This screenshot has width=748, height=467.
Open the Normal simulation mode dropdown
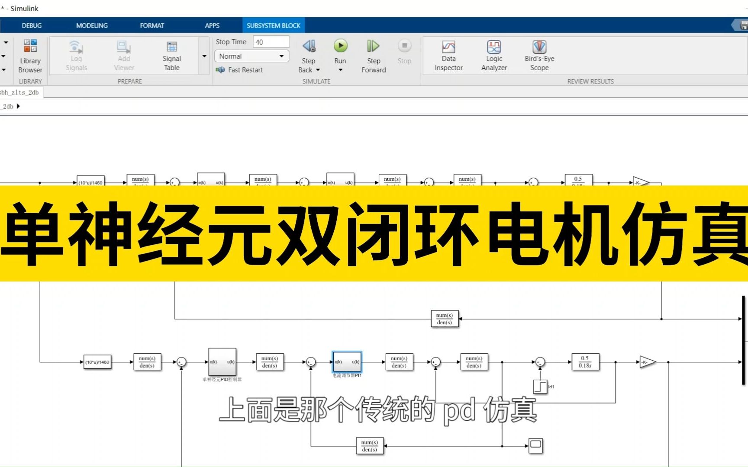click(x=251, y=56)
